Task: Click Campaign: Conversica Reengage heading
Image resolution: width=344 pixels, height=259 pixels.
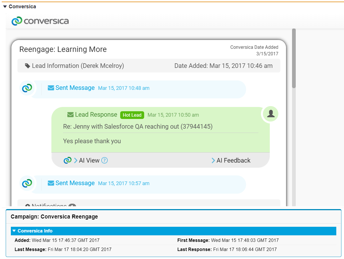Action: [x=54, y=216]
